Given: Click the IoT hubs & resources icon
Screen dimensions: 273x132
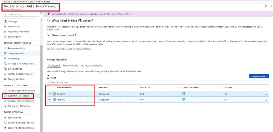Looking at the screenshot, I should [5, 64].
